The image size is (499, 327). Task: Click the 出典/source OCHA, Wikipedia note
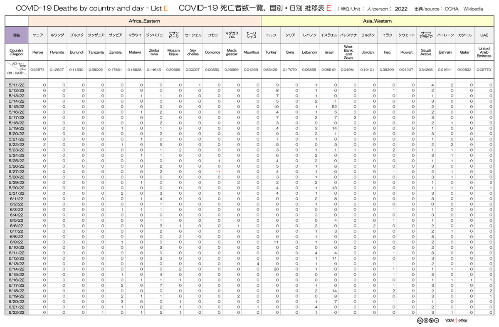coord(448,9)
